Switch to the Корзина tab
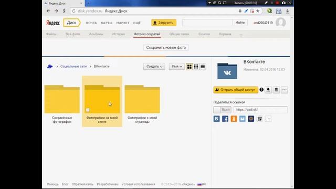The width and height of the screenshot is (336, 189). [225, 34]
